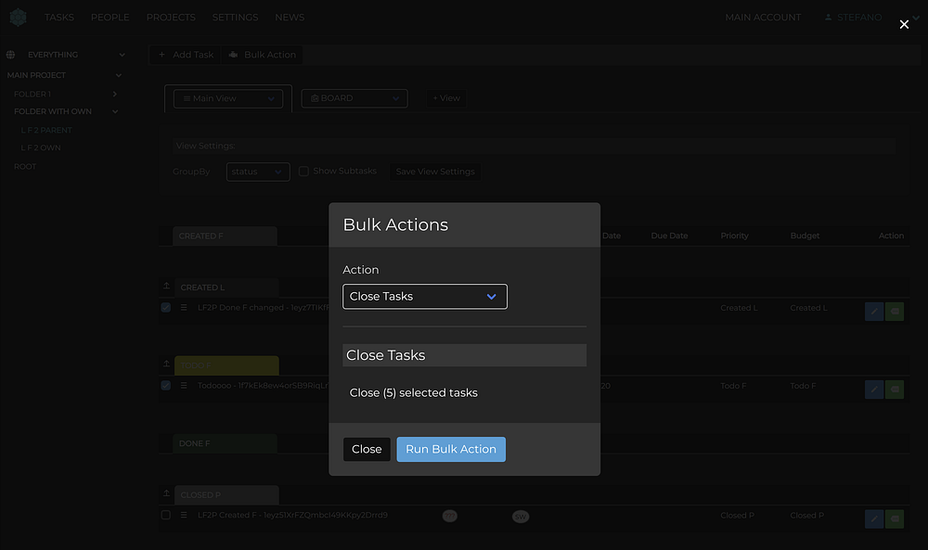
Task: Expand the EVERYTHING chevron in sidebar
Action: click(122, 55)
